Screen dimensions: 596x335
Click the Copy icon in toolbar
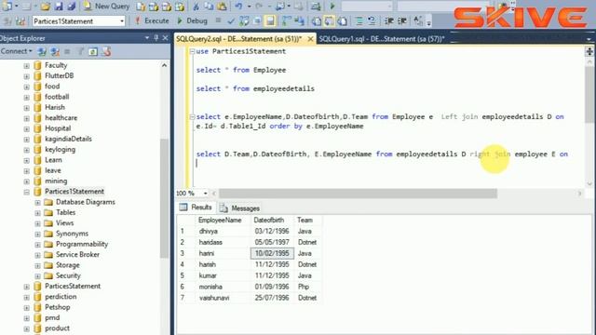pos(209,7)
